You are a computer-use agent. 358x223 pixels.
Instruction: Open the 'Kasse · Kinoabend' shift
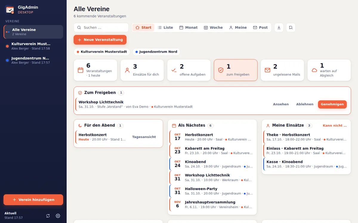point(306,164)
